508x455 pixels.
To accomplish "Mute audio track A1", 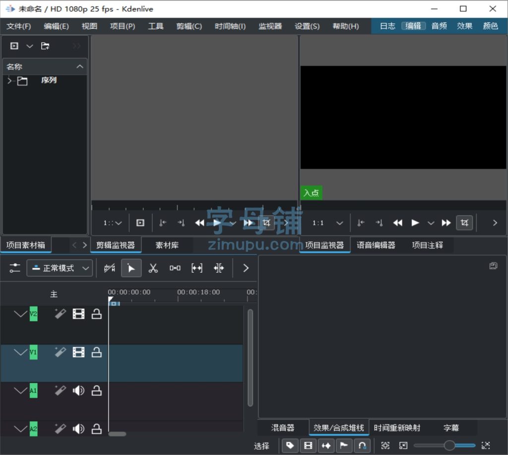I will point(78,391).
